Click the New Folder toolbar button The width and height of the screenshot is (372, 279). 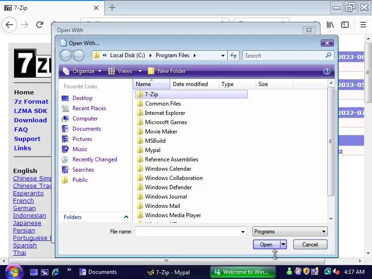[167, 71]
